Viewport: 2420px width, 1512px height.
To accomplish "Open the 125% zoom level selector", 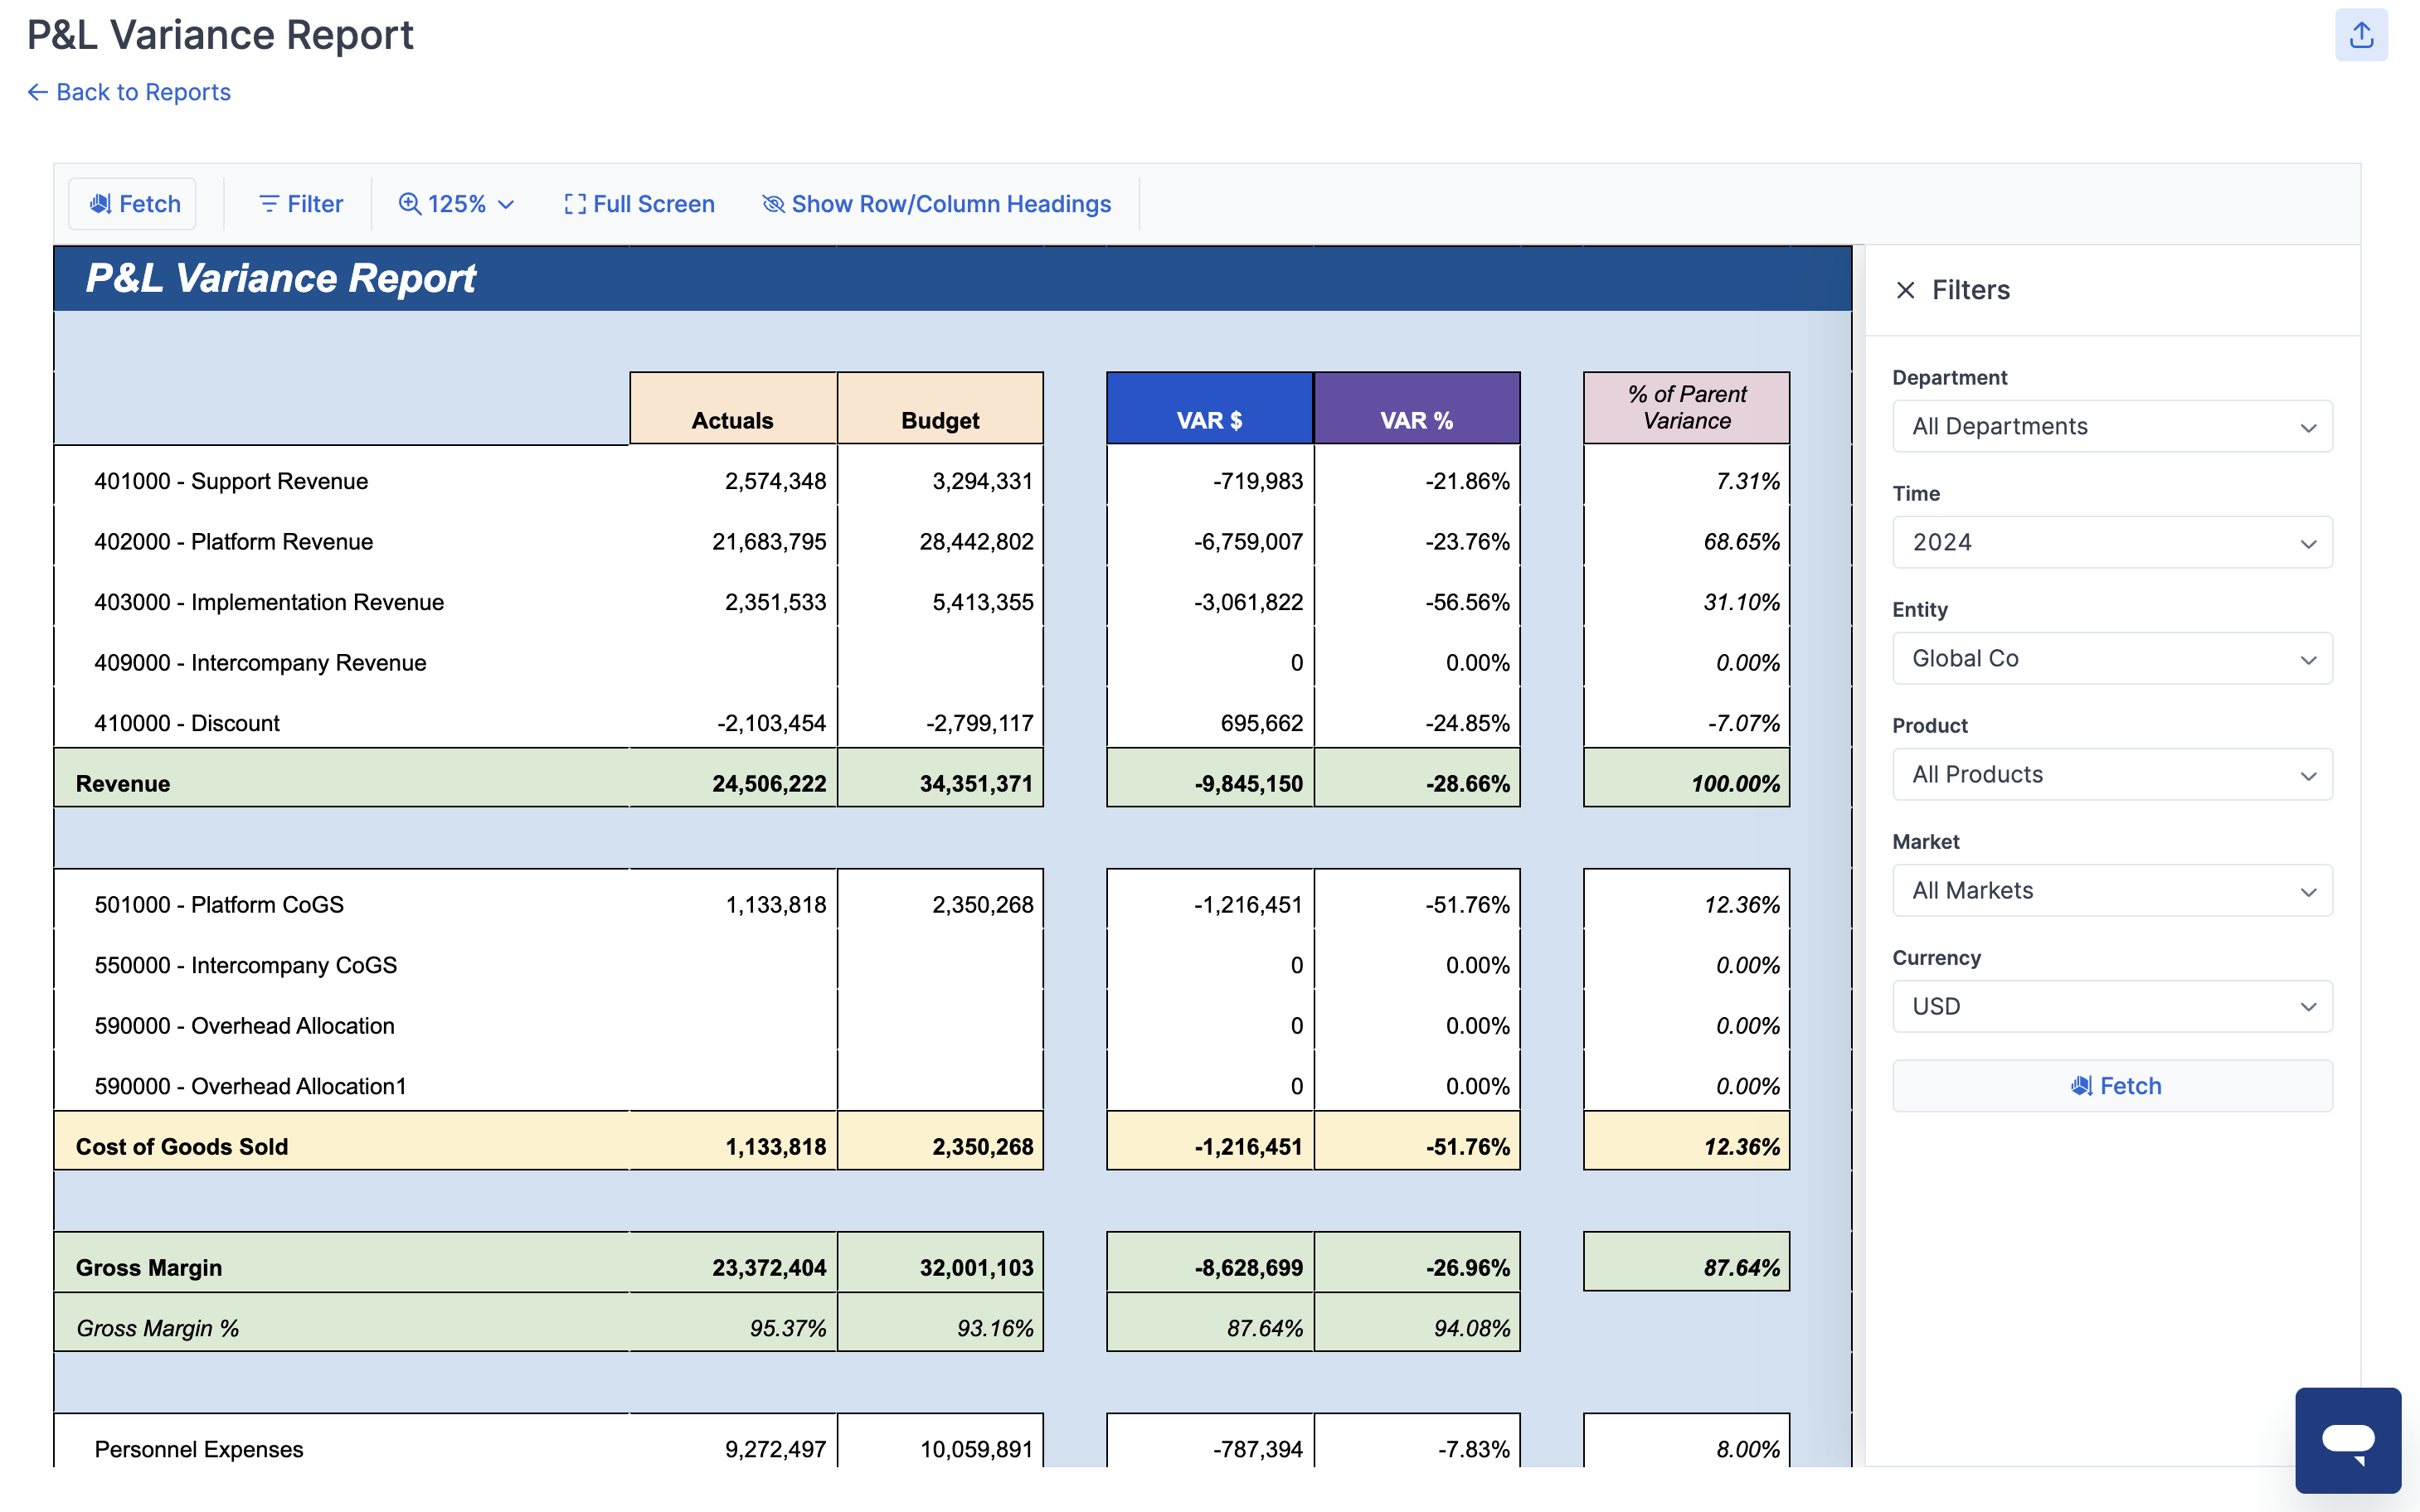I will [x=455, y=203].
